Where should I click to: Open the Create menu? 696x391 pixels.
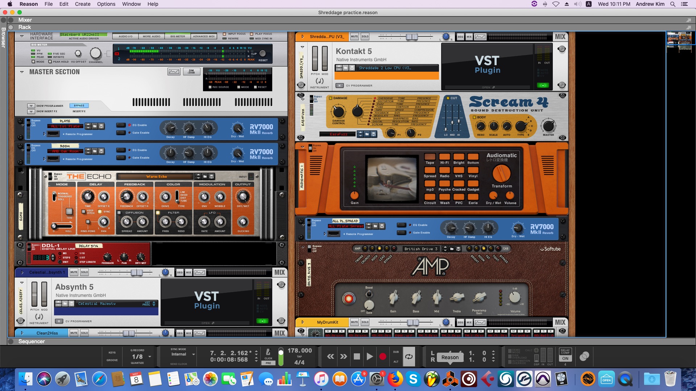(x=83, y=4)
